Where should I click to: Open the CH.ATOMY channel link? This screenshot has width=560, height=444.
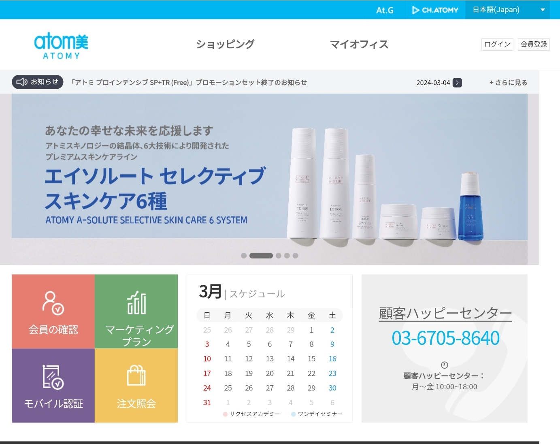(x=435, y=10)
